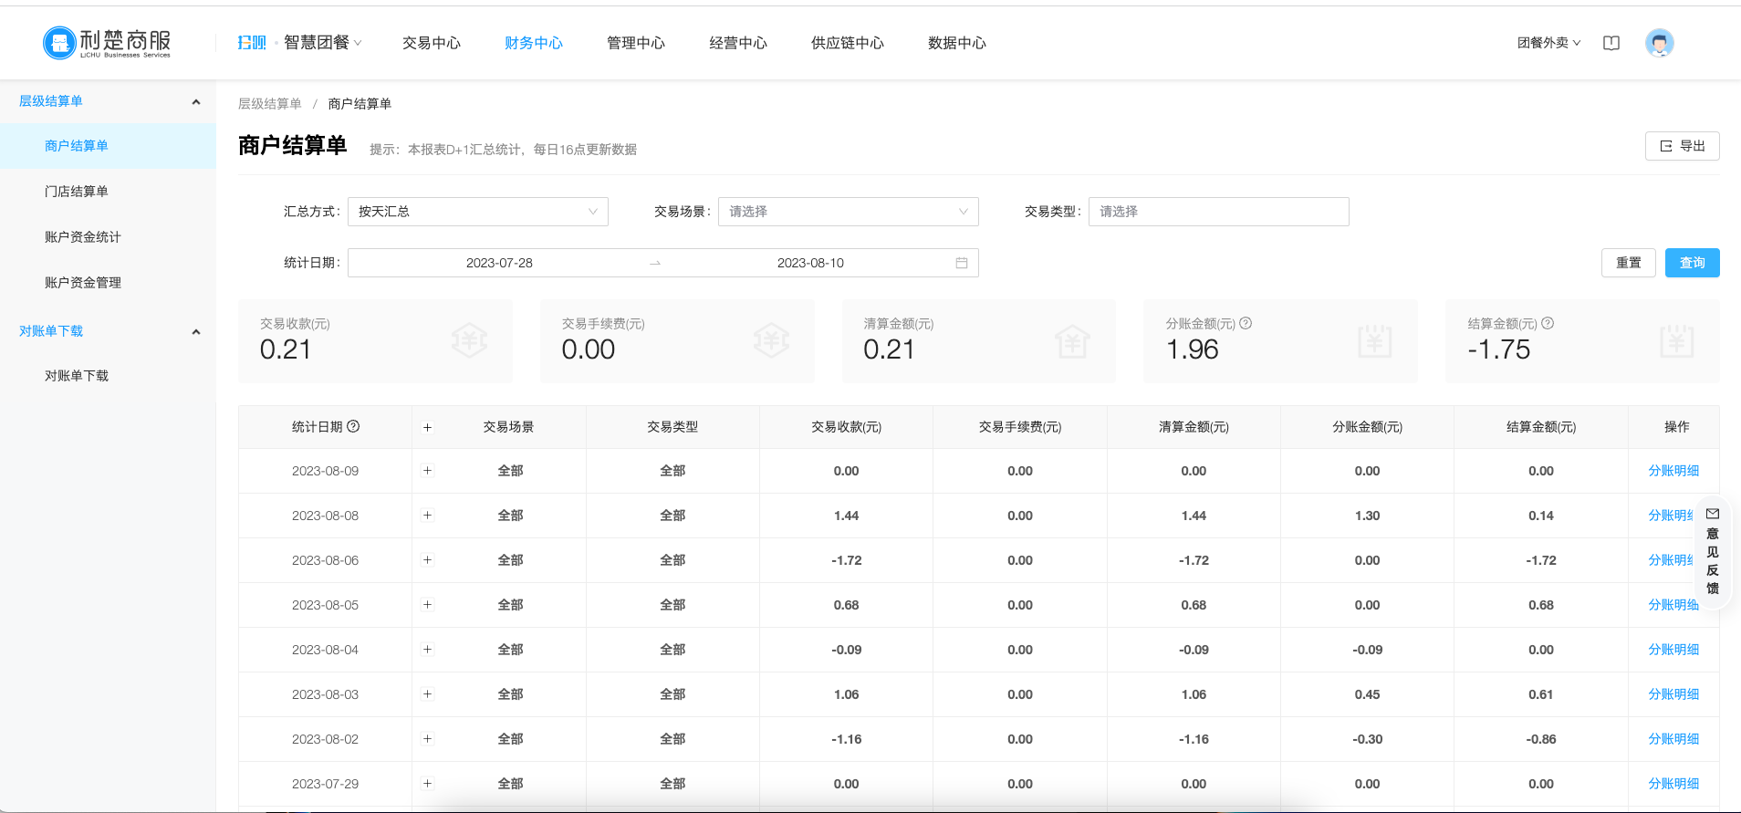Go to 管理中心 in top navigation
The height and width of the screenshot is (813, 1741).
[636, 43]
